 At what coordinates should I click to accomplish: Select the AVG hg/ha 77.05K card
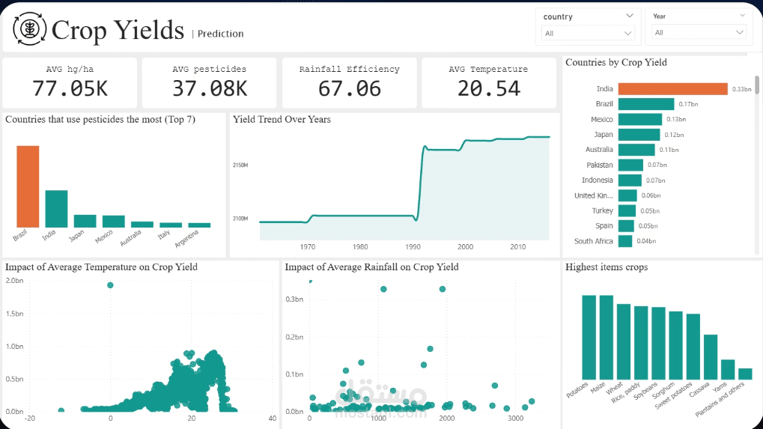coord(70,82)
